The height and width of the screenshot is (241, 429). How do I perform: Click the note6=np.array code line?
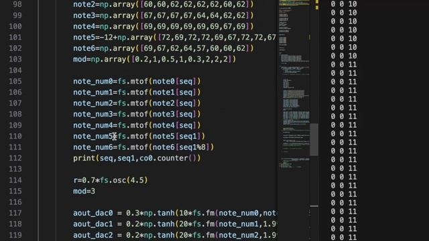(x=164, y=48)
